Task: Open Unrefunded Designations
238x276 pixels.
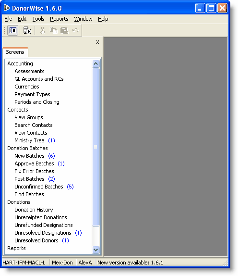Action: click(x=44, y=225)
